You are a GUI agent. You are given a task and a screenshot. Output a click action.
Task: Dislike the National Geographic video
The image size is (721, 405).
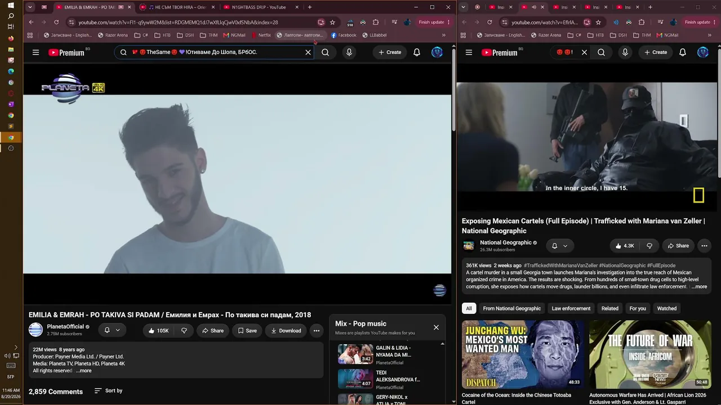(x=649, y=246)
